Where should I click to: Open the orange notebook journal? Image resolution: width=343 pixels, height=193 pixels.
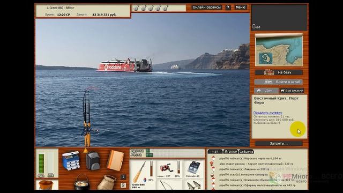click(x=115, y=160)
